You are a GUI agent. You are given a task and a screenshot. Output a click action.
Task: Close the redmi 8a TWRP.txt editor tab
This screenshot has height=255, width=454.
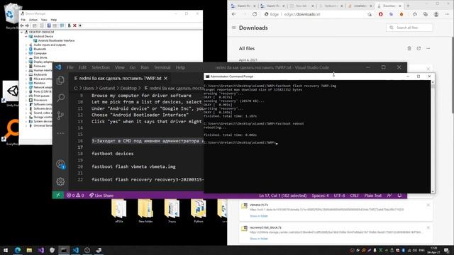[x=165, y=79]
